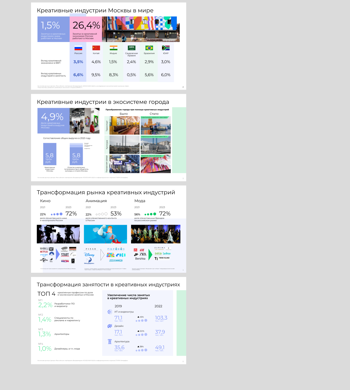Image resolution: width=350 pixels, height=390 pixels.
Task: Click the Russia flag icon
Action: (x=78, y=48)
